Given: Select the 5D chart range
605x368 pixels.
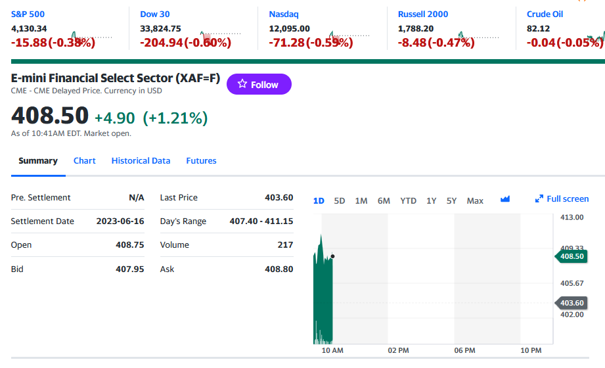Looking at the screenshot, I should tap(340, 201).
